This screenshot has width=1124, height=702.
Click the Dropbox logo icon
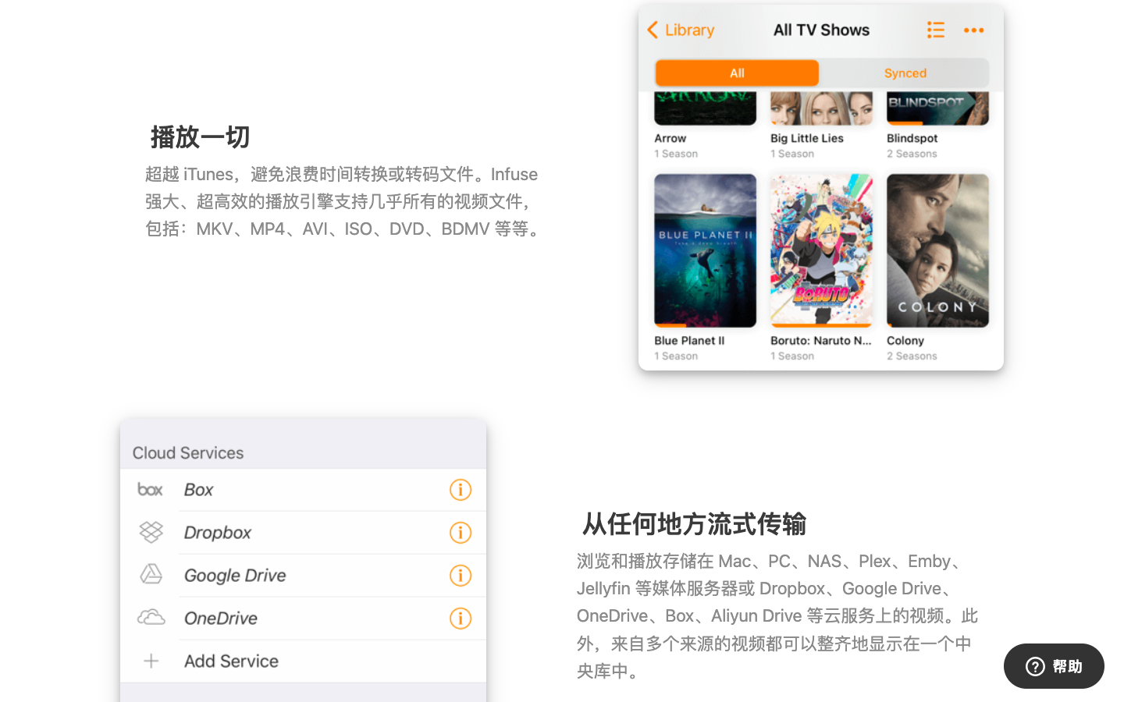pos(151,532)
